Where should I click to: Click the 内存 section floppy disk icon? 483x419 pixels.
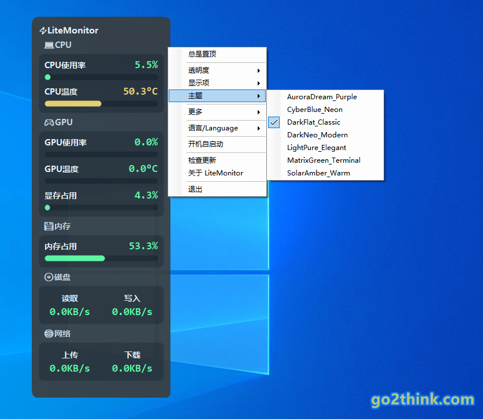pos(49,226)
